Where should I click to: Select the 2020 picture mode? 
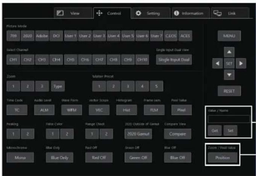(x=27, y=36)
